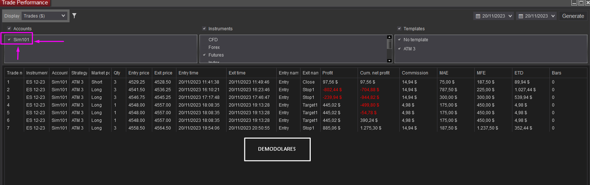Sort by the Entry price column header

[x=139, y=73]
